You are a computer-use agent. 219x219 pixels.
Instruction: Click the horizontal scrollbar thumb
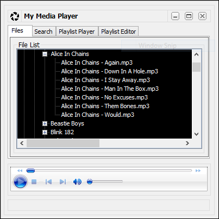pyautogui.click(x=63, y=143)
